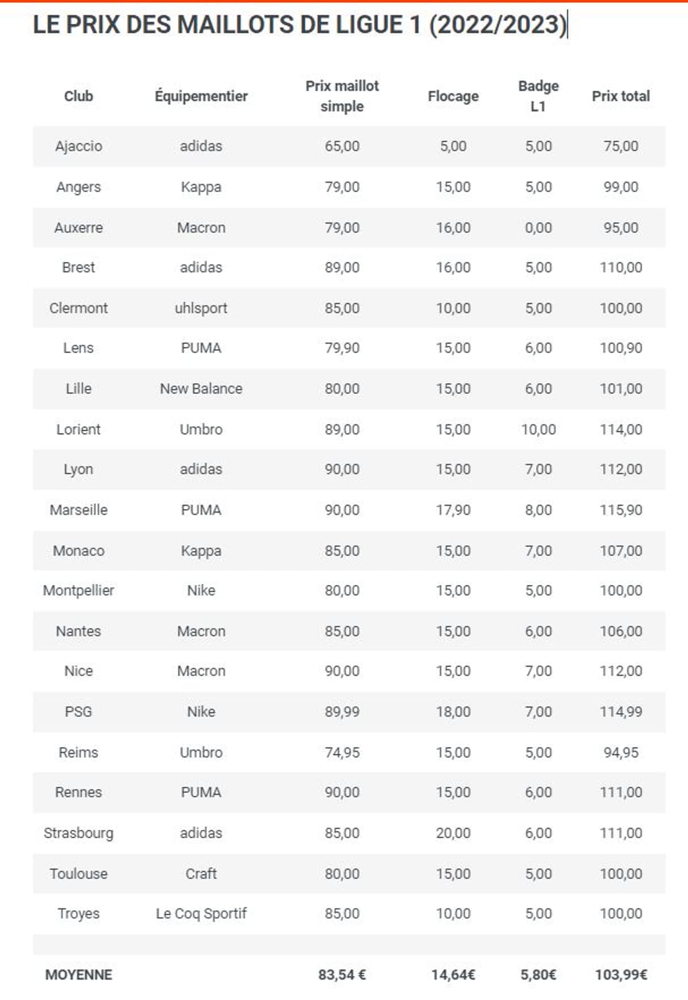The width and height of the screenshot is (688, 1000).
Task: Select the Prix total column header
Action: 621,96
